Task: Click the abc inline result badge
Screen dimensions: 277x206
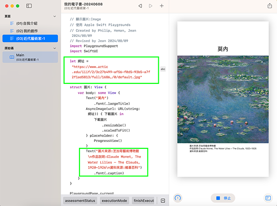Action: 163,69
